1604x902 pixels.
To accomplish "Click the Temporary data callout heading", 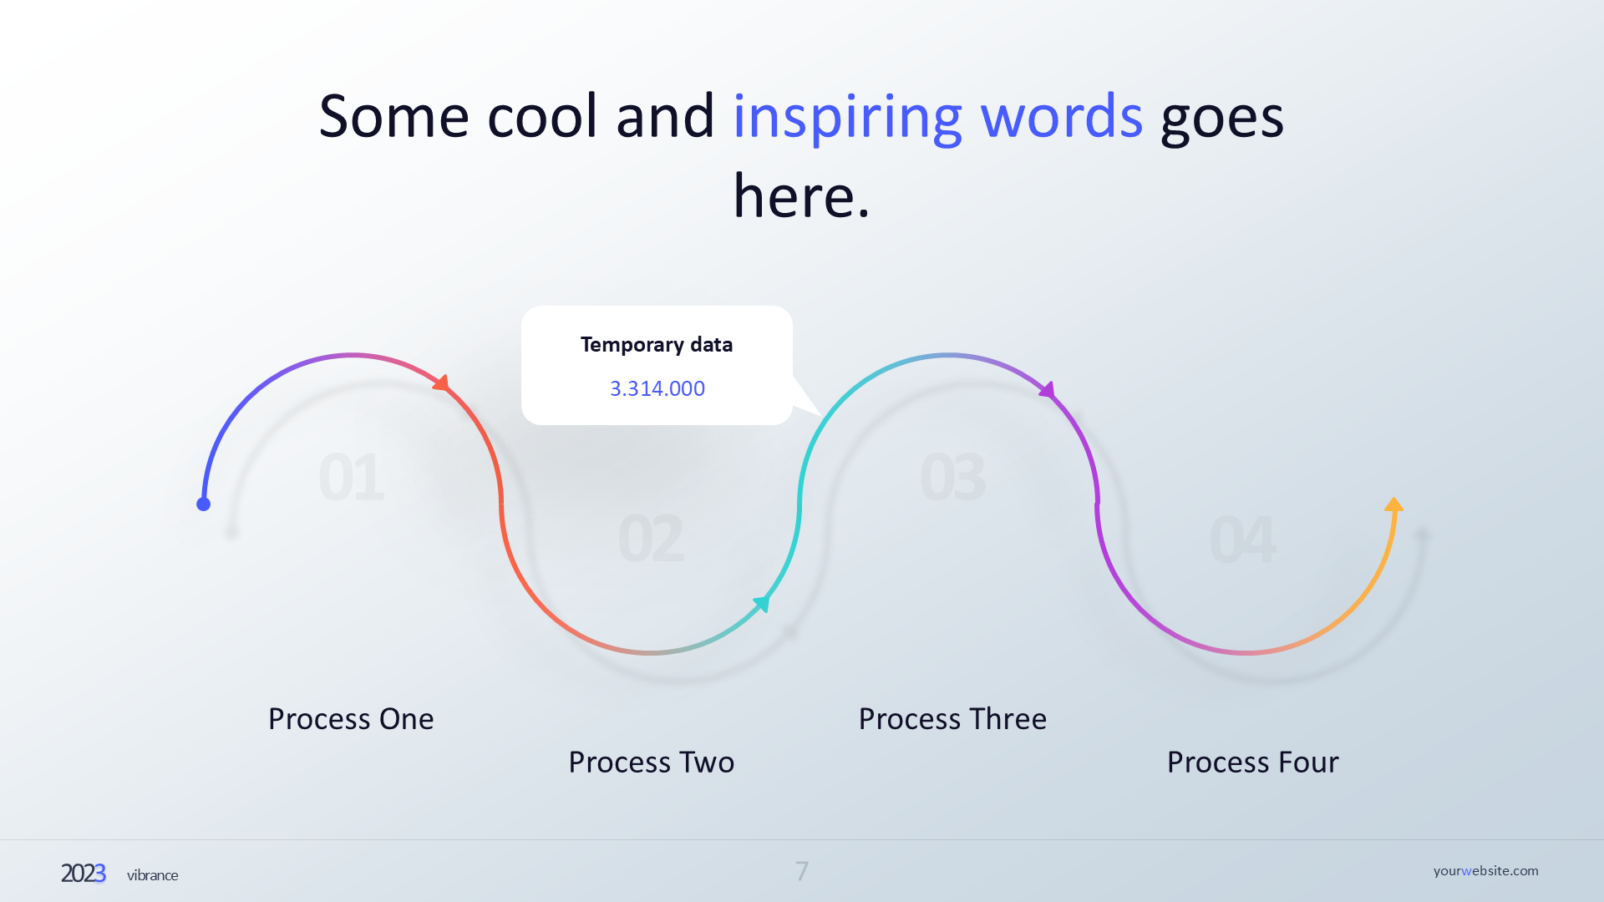I will pyautogui.click(x=657, y=345).
